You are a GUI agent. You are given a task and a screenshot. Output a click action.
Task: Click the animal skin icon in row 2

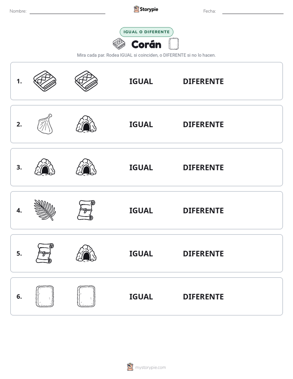[45, 124]
